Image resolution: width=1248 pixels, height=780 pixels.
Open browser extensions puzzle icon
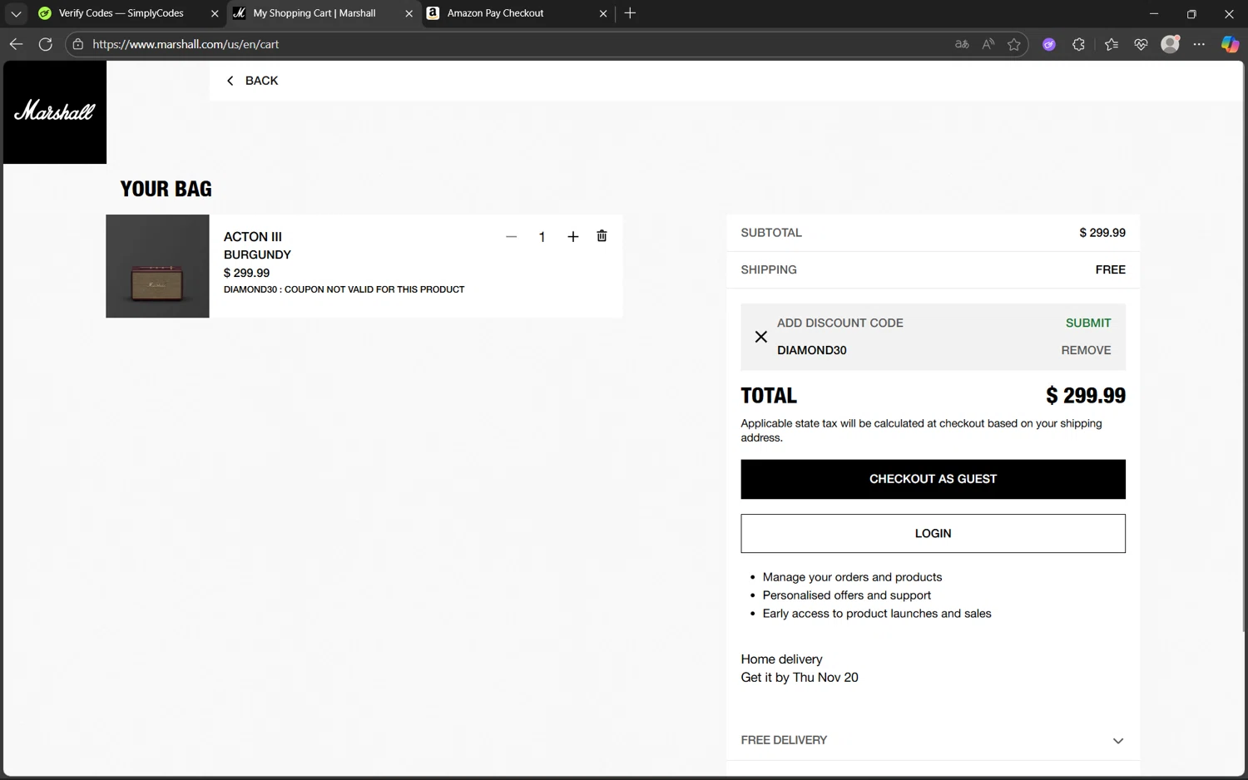coord(1078,44)
